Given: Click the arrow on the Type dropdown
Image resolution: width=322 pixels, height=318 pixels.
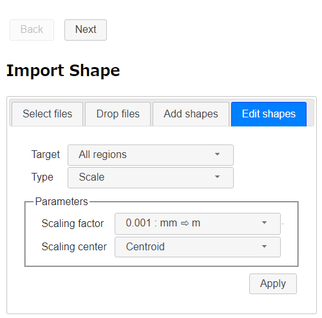Looking at the screenshot, I should pos(217,177).
